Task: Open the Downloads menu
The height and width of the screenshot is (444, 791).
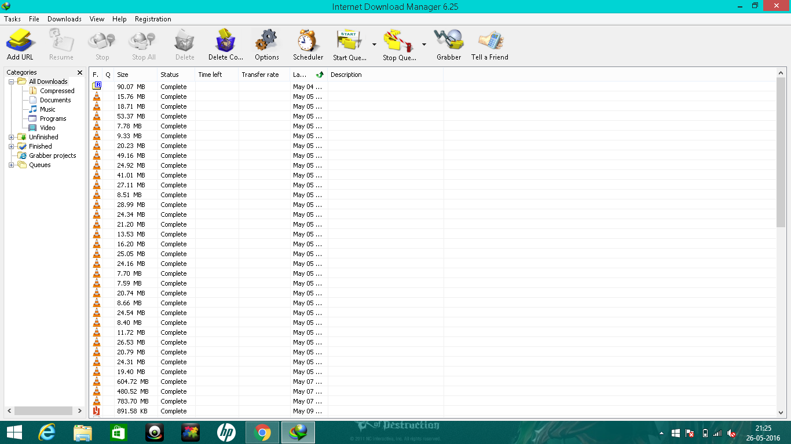Action: (64, 19)
